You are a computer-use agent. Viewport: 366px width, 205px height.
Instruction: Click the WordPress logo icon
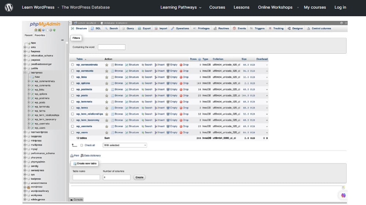point(9,7)
